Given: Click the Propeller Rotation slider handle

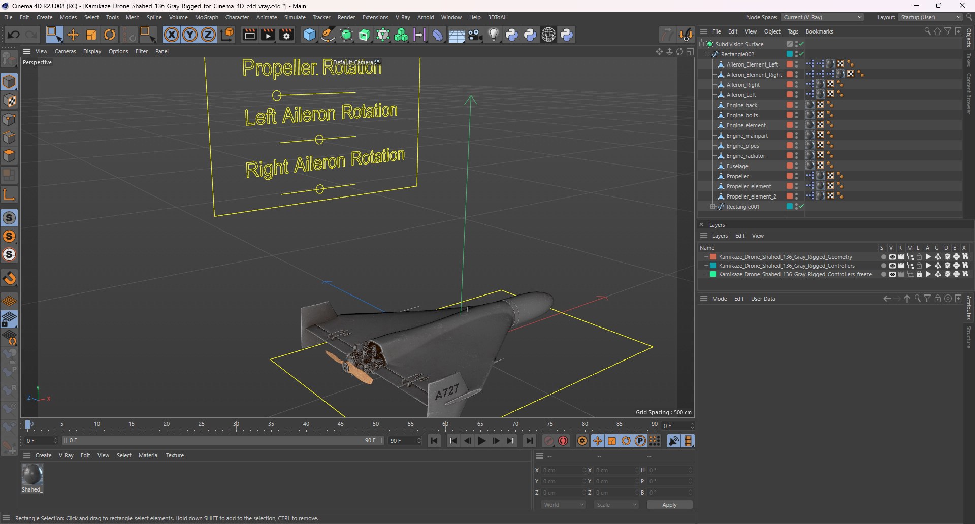Looking at the screenshot, I should tap(277, 95).
